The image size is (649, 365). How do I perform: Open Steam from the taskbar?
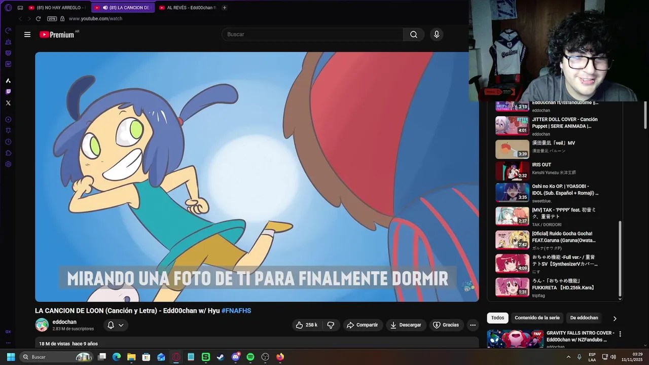(221, 357)
